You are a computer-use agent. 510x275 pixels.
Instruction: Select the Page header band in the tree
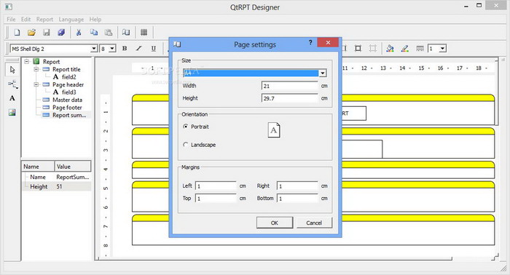[x=68, y=84]
